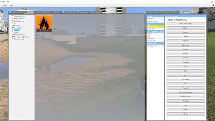Viewport: 215px width, 121px height.
Task: Clean up Buttons
Action: point(186,32)
